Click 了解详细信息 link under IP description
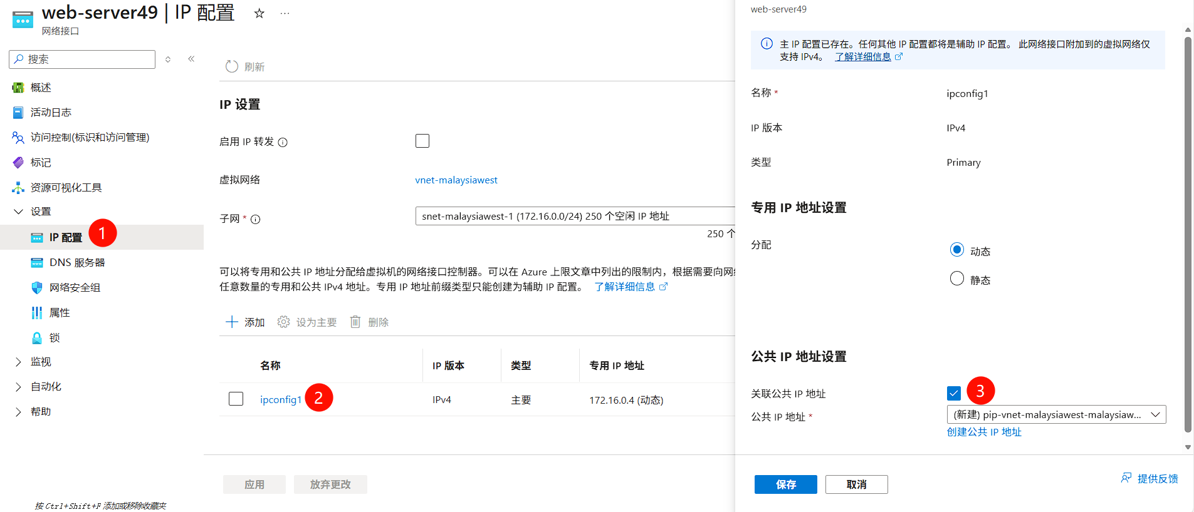This screenshot has width=1194, height=512. coord(625,287)
